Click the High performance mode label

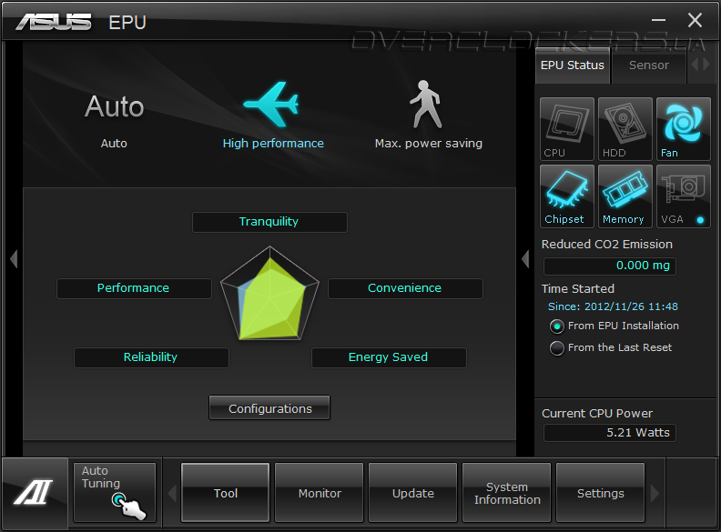point(273,144)
